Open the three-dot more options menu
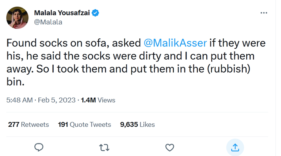This screenshot has width=281, height=156. pos(264,13)
